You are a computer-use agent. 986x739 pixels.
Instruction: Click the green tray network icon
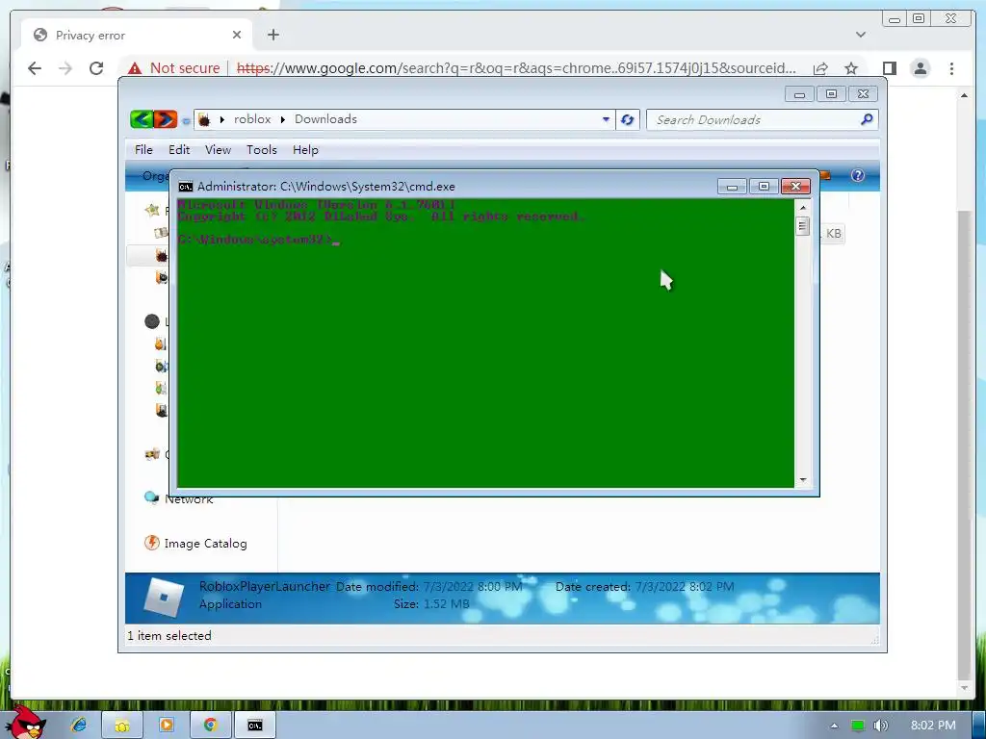point(857,726)
